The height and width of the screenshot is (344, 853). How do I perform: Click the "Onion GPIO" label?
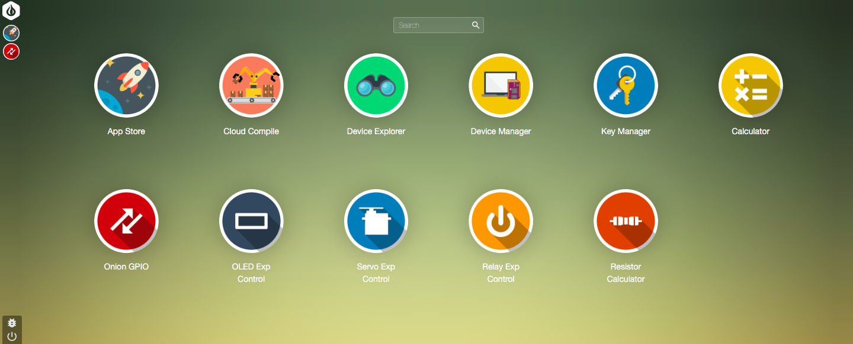click(126, 267)
